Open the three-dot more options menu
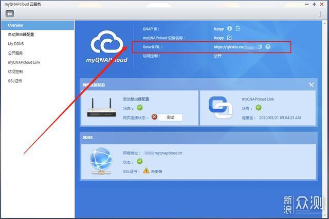Image resolution: width=329 pixels, height=219 pixels. (x=320, y=14)
